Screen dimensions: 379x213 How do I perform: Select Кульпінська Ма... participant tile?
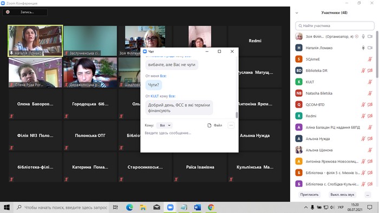tap(255, 167)
